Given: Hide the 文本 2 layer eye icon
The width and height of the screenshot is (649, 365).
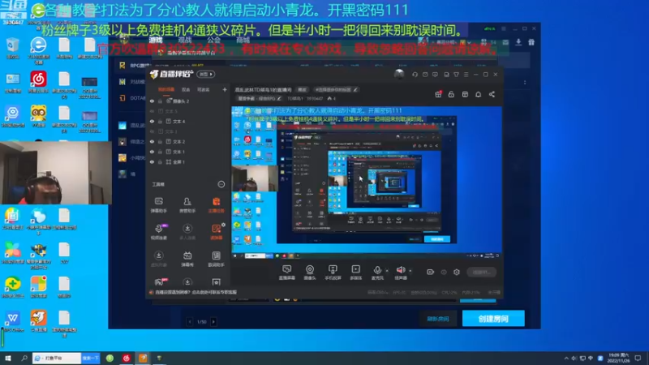Looking at the screenshot, I should pyautogui.click(x=152, y=141).
